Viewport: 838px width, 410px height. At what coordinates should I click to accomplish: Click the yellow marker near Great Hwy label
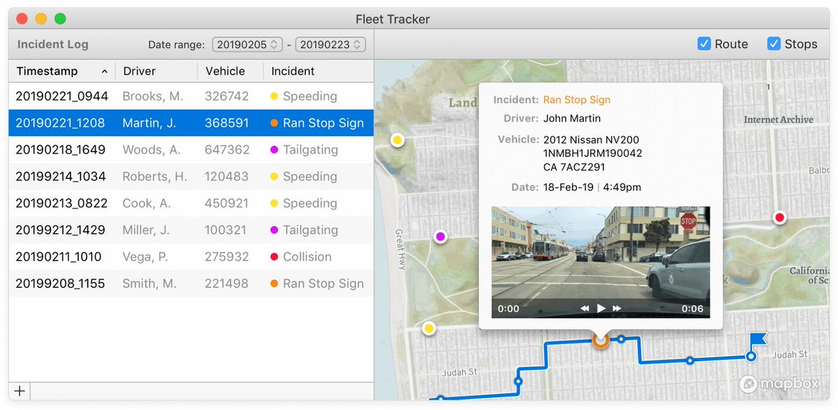point(397,140)
